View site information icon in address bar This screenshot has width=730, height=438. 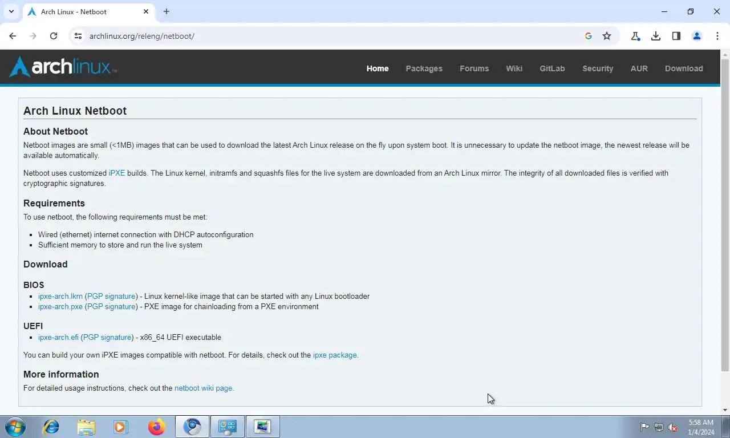pos(78,36)
